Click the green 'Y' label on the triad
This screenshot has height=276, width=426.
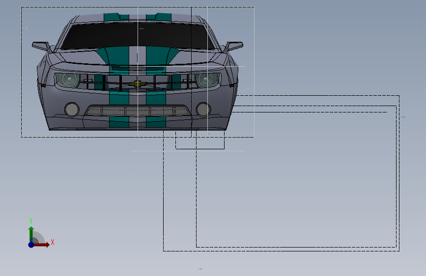[31, 221]
